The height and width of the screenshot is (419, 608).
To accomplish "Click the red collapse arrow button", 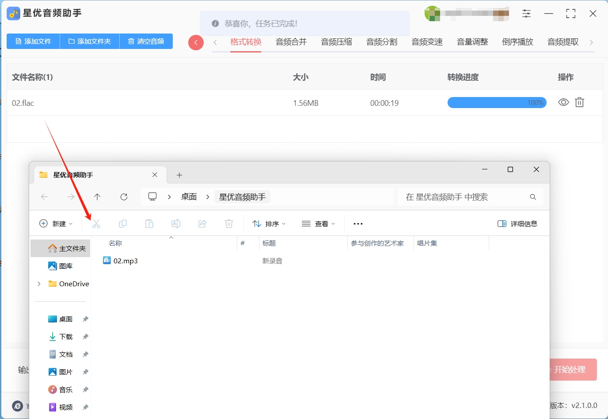I will 196,43.
